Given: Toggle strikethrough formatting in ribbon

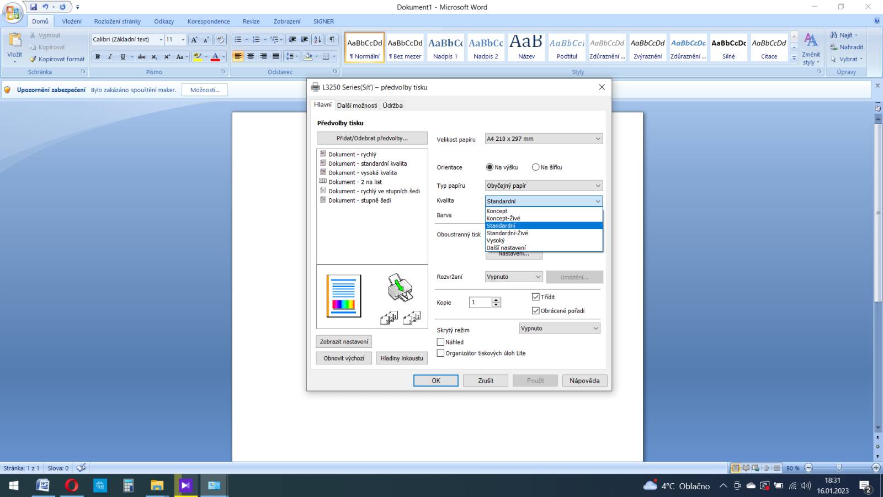Looking at the screenshot, I should click(142, 56).
